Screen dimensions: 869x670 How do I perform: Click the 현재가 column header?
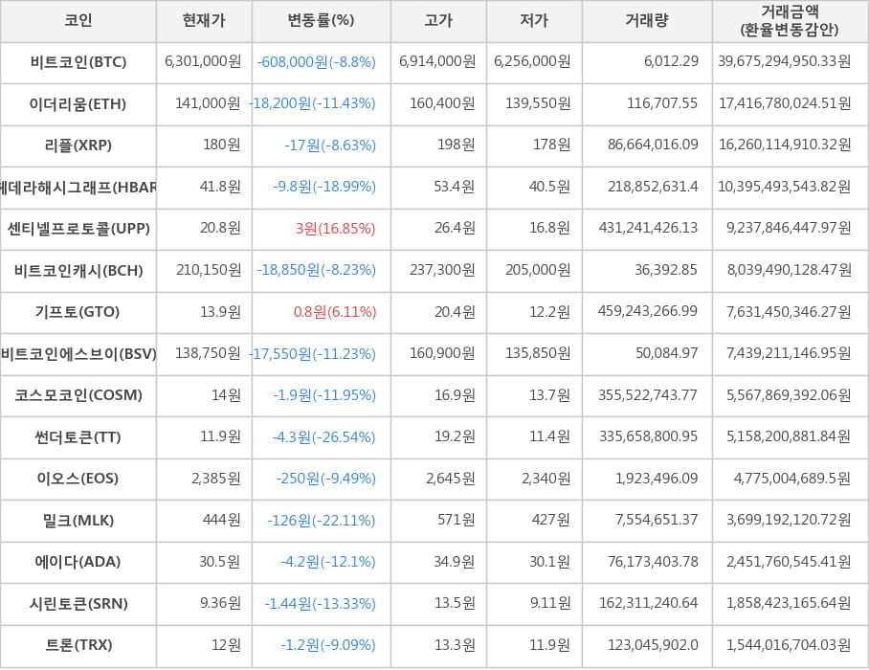tap(204, 20)
